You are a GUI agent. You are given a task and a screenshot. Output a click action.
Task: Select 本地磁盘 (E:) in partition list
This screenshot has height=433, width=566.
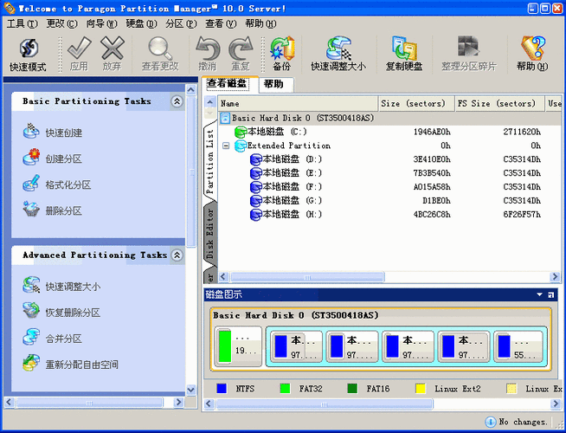click(x=286, y=173)
